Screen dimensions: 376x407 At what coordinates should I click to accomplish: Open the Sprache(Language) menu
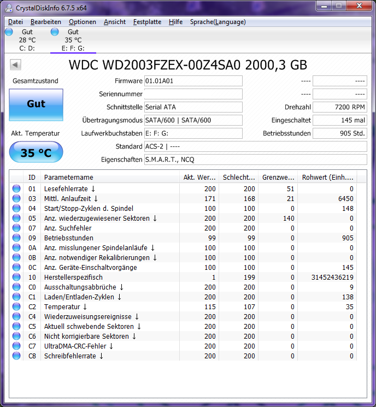click(218, 22)
